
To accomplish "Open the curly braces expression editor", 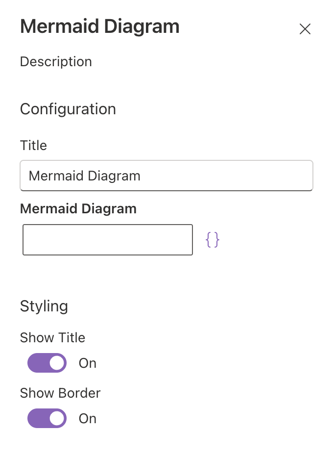I will 212,240.
